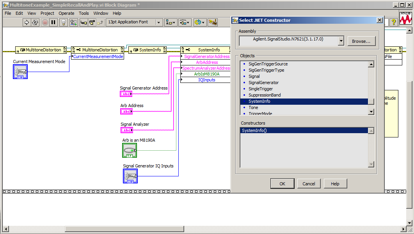Viewport: 414px width, 234px height.
Task: Select the ArbIsM8190A property
Action: click(205, 74)
